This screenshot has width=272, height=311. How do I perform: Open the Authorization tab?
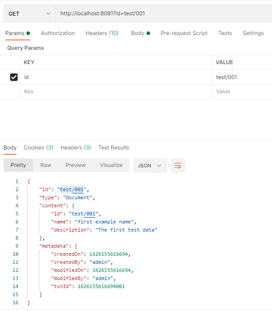pos(58,33)
